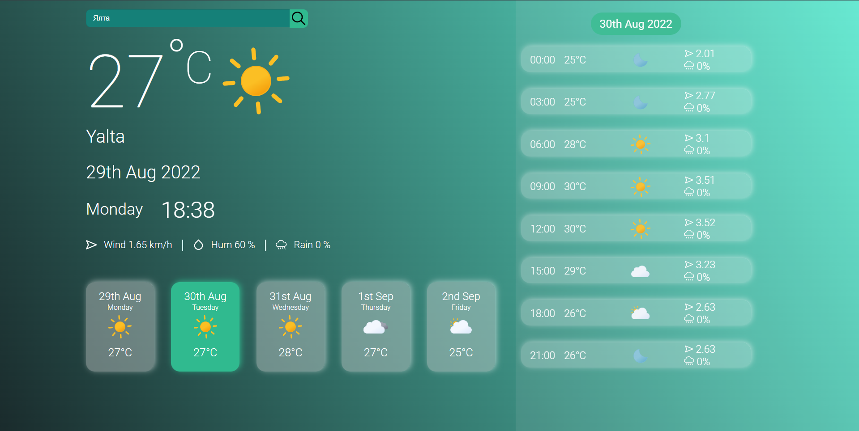
Task: Select the 31st Aug Wednesday forecast card
Action: [x=291, y=326]
